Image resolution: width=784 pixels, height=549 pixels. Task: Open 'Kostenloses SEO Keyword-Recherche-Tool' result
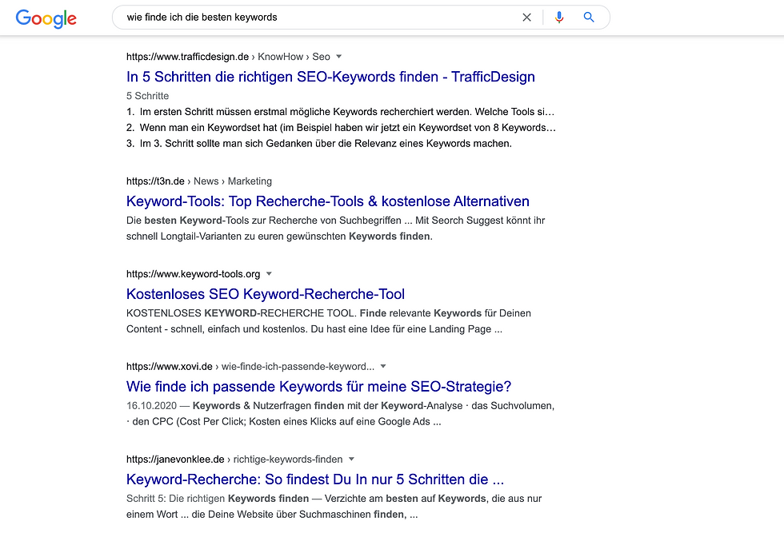(266, 294)
